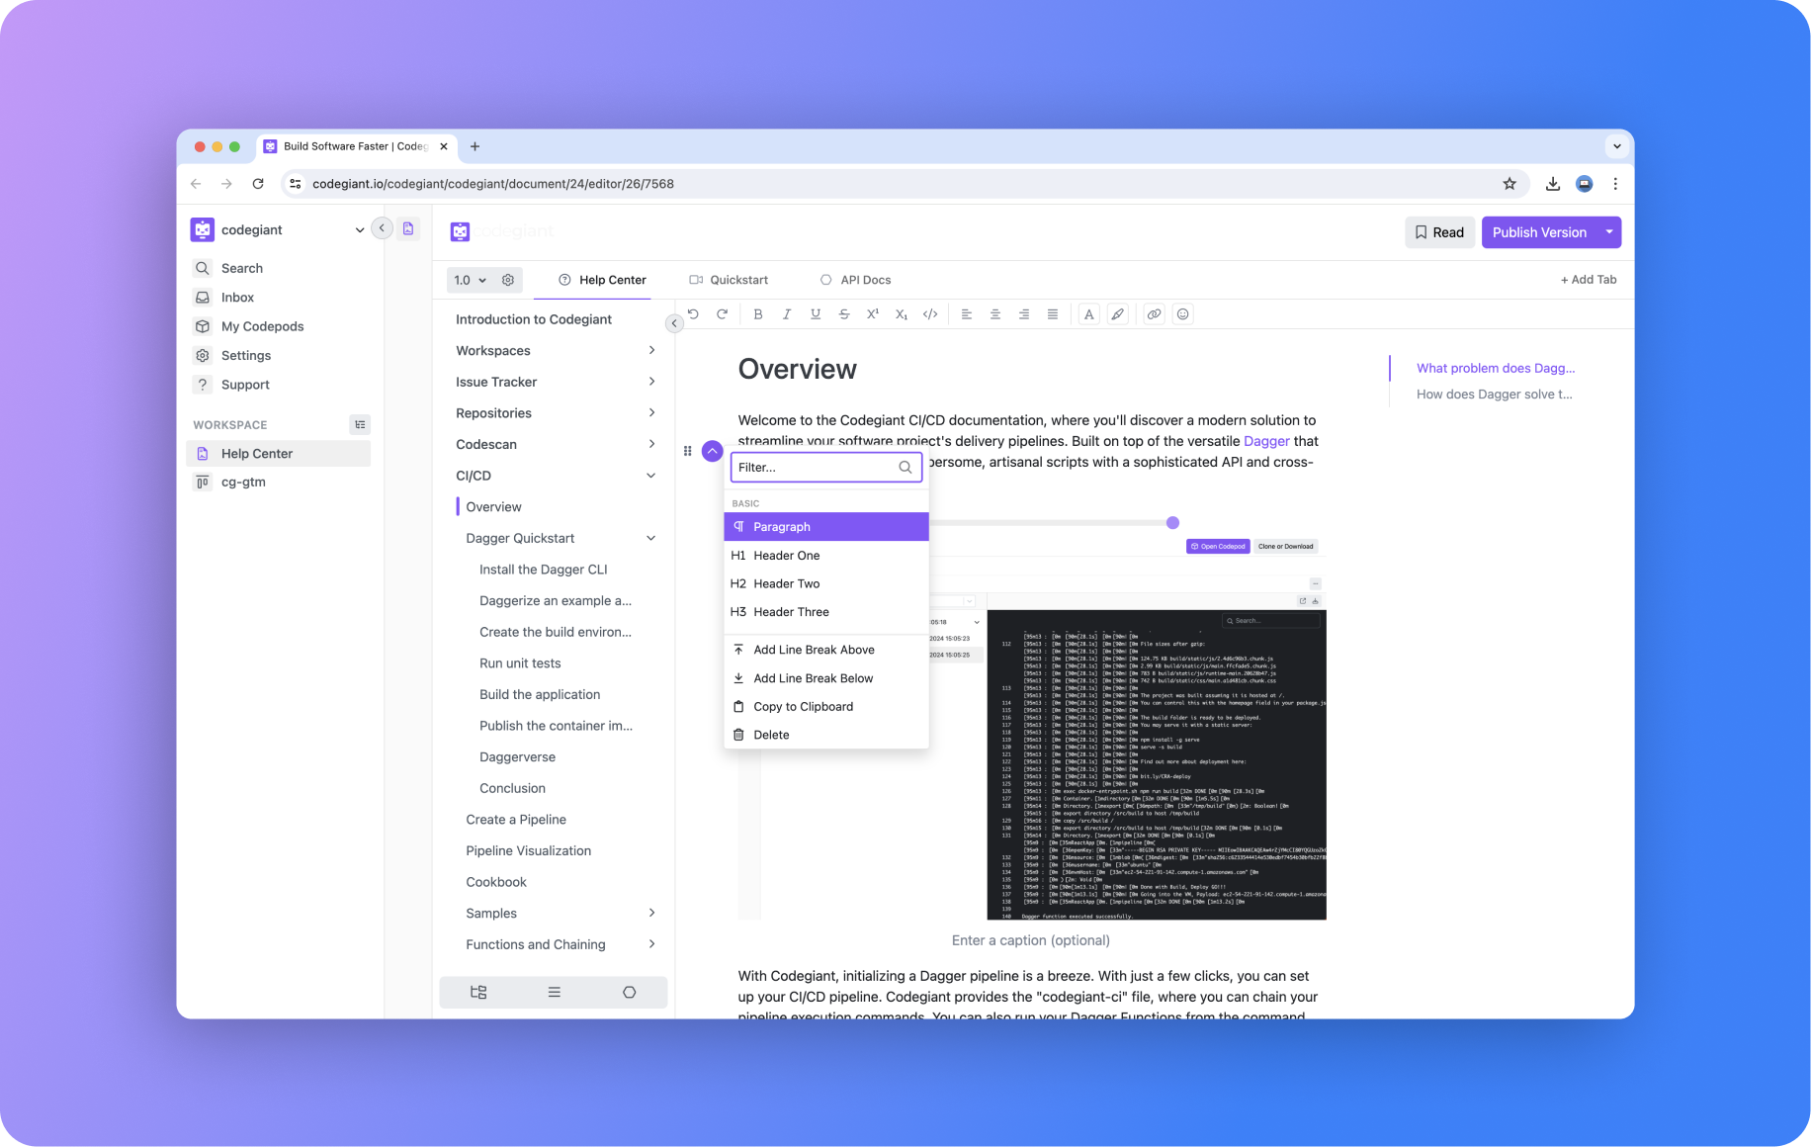1811x1147 pixels.
Task: Select Paragraph block type
Action: 826,527
